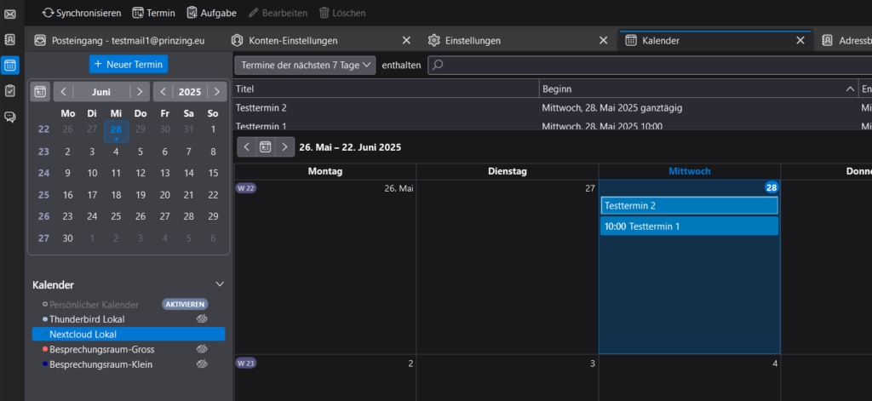Click the W 22 week label
This screenshot has height=401, width=872.
pos(246,188)
